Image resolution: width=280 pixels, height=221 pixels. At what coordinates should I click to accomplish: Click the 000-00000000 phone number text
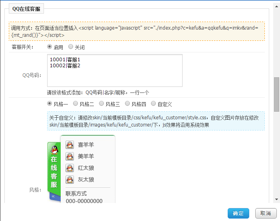click(84, 201)
